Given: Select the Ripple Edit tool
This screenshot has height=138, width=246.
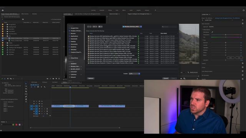Looking at the screenshot, I should 26,89.
